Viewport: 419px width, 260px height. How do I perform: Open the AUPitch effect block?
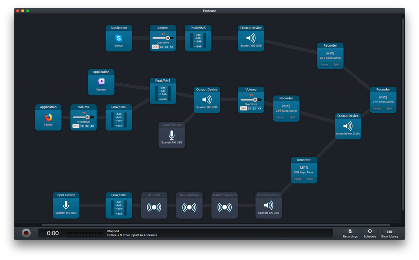click(x=154, y=206)
